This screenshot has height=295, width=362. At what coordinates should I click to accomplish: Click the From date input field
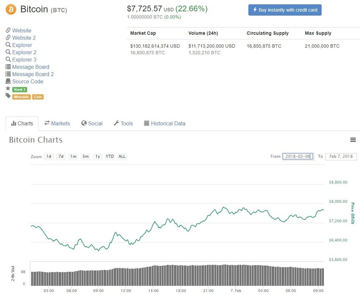pyautogui.click(x=298, y=156)
